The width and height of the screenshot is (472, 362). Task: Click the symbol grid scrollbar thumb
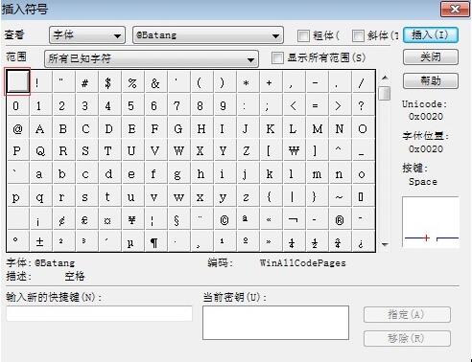click(x=385, y=93)
